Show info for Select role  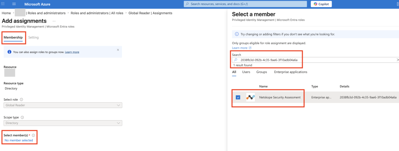coord(21,99)
